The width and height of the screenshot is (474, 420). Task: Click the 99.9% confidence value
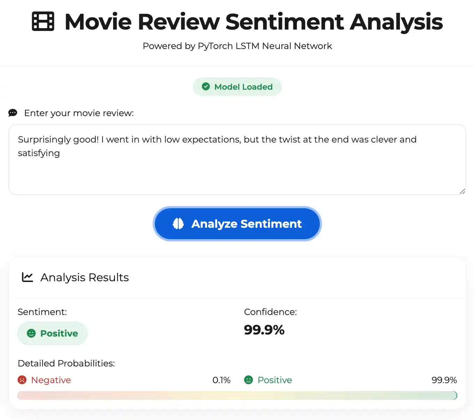(x=264, y=330)
